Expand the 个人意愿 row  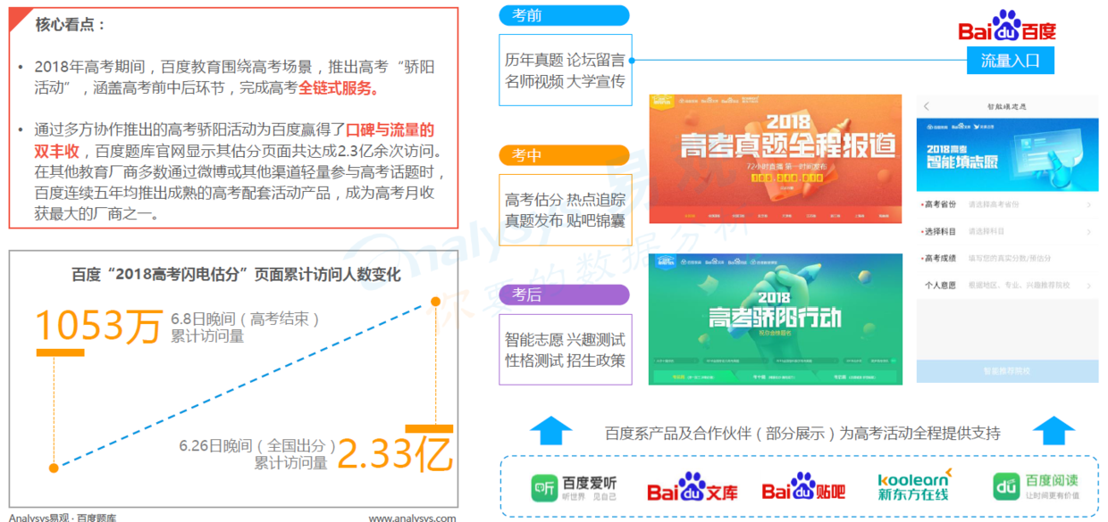click(x=1008, y=286)
